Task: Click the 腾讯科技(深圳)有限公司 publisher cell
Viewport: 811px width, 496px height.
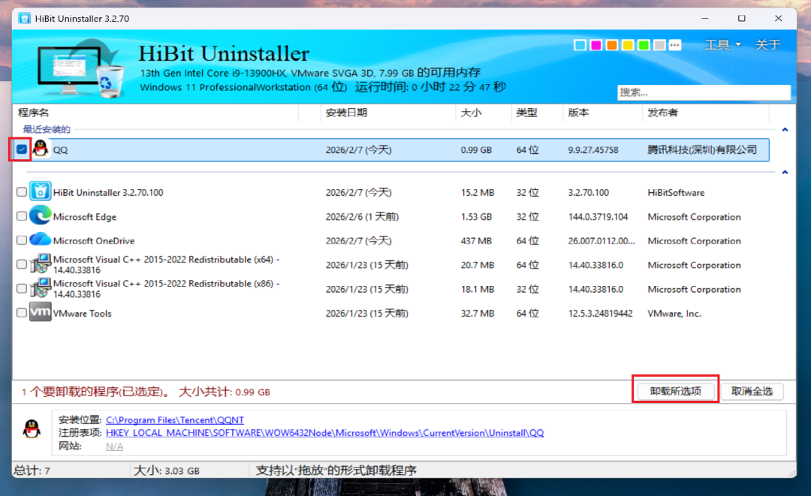Action: 702,150
